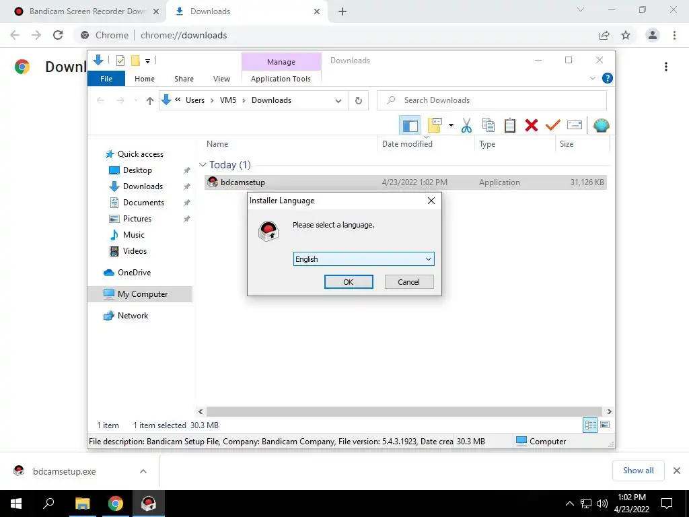The height and width of the screenshot is (517, 689).
Task: Open a new Chrome tab
Action: click(x=342, y=12)
